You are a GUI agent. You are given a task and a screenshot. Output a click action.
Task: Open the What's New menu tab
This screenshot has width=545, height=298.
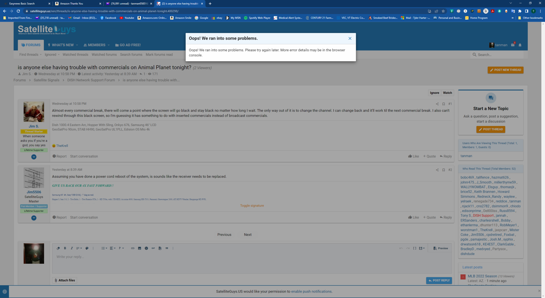click(61, 45)
